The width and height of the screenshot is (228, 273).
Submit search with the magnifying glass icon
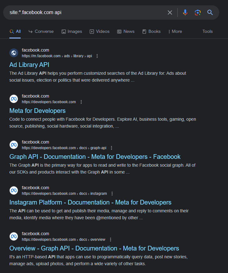(x=210, y=13)
